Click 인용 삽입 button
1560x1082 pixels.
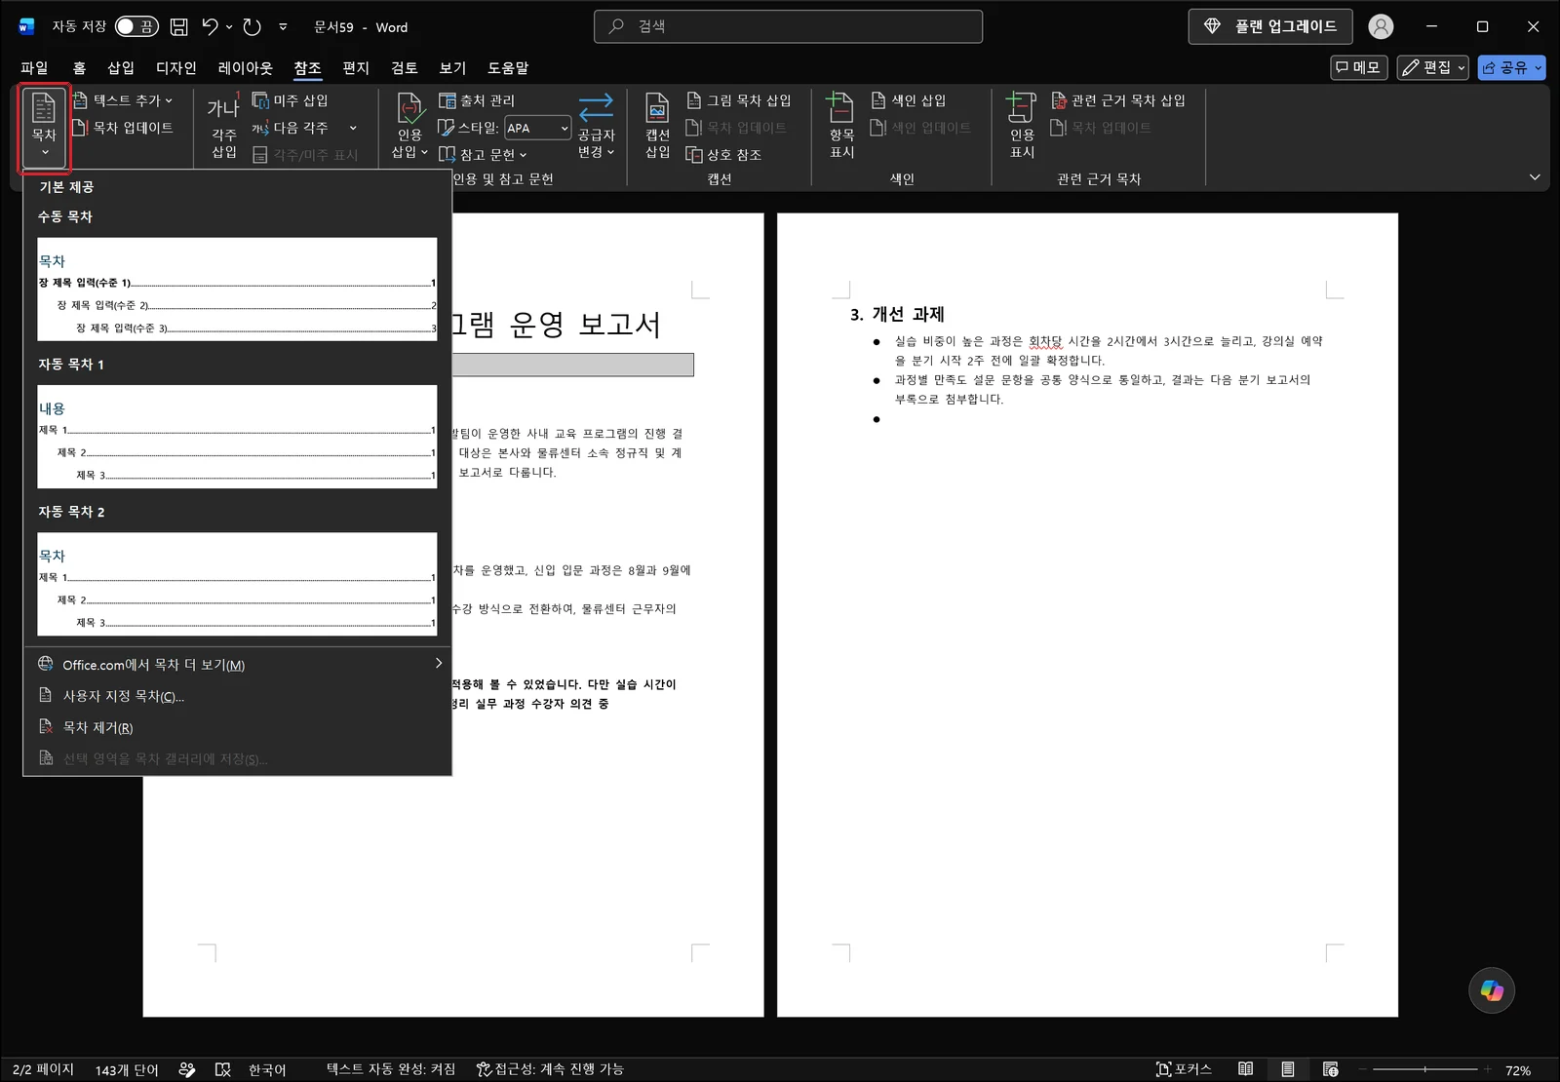409,128
